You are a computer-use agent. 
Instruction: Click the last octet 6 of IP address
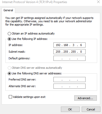click(81, 45)
